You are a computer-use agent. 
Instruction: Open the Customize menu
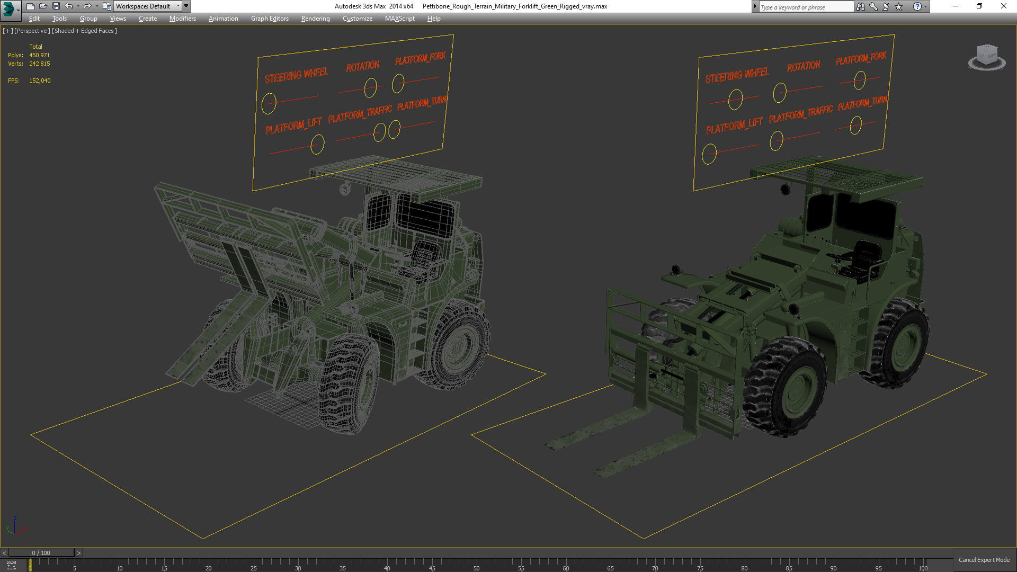click(x=358, y=19)
